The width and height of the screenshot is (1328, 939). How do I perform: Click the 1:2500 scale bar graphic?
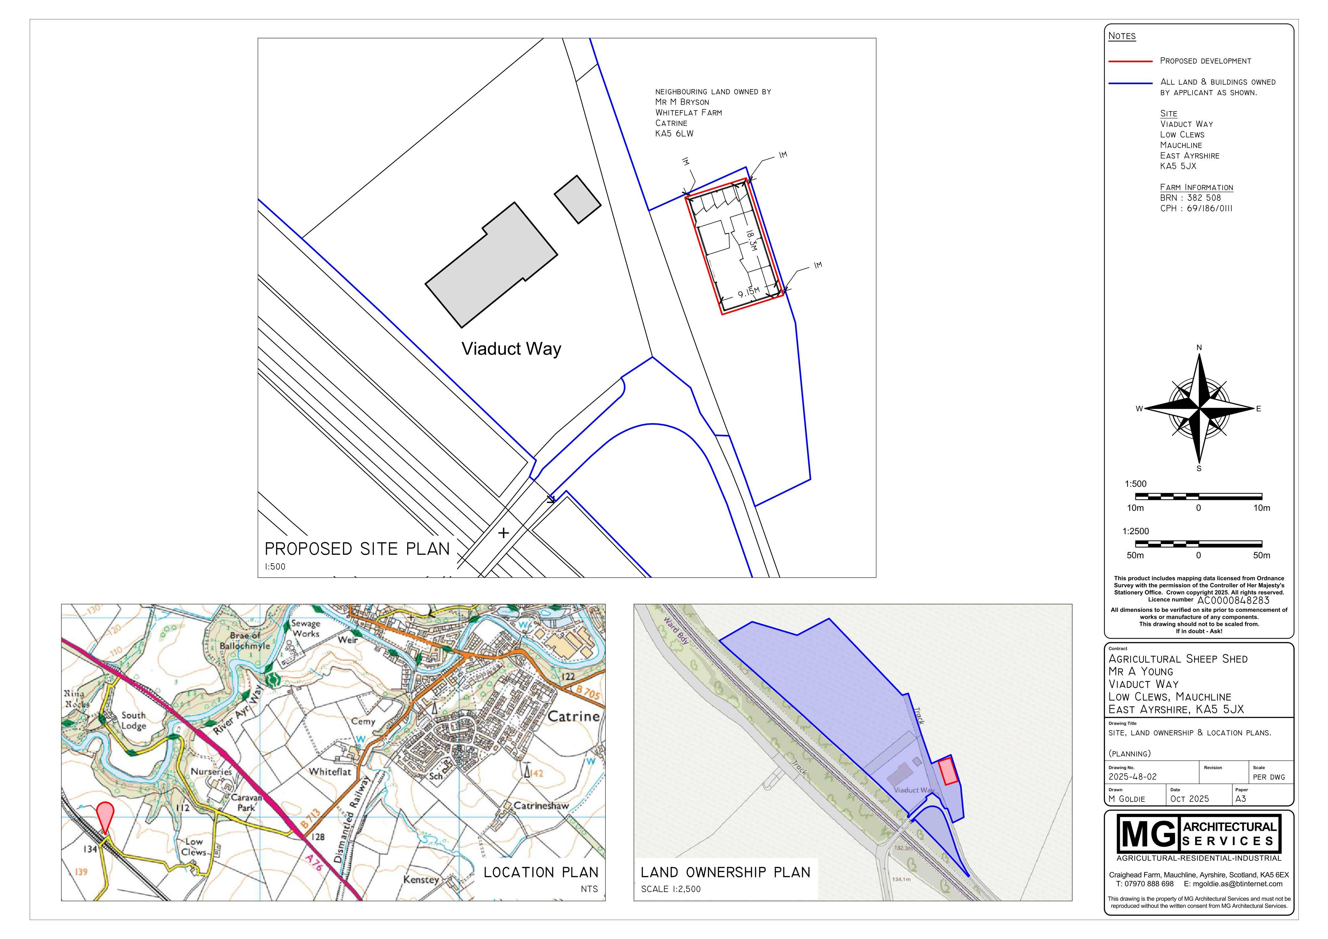point(1198,544)
